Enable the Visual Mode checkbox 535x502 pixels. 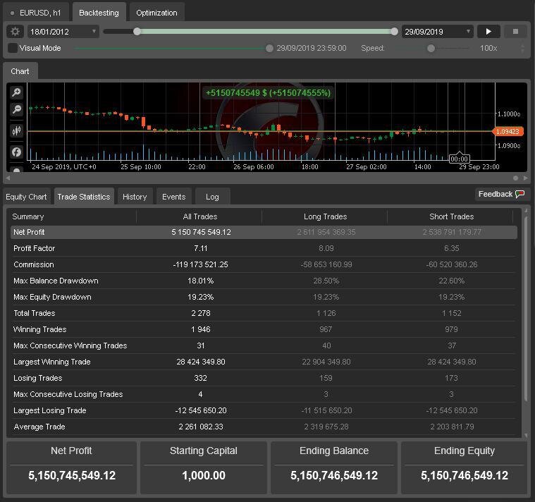pos(13,48)
